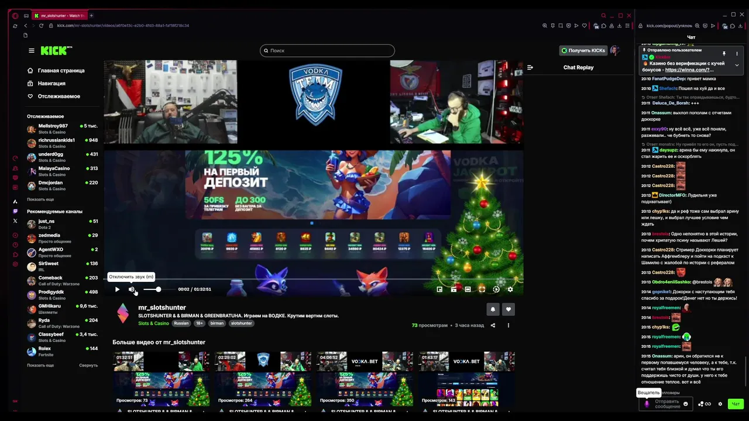Viewport: 749px width, 421px height.
Task: Click the address bar URL
Action: coord(123,26)
